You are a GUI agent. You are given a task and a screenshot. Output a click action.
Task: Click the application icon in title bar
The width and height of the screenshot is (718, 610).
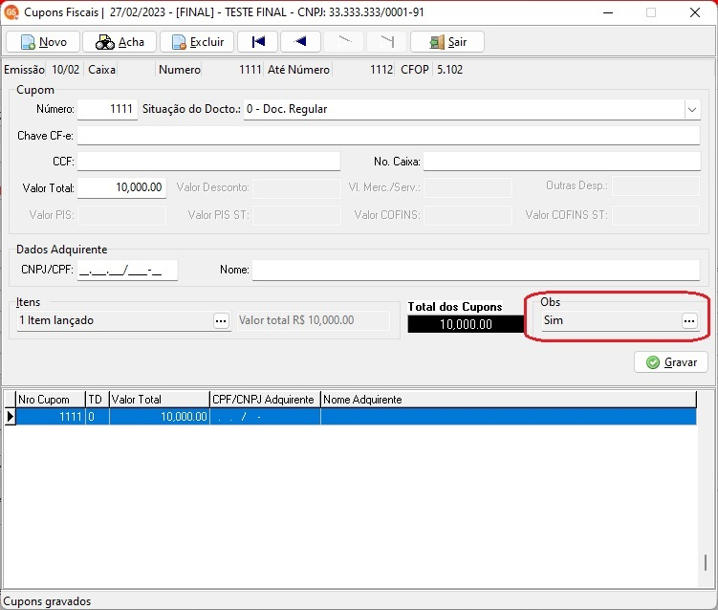(x=11, y=12)
